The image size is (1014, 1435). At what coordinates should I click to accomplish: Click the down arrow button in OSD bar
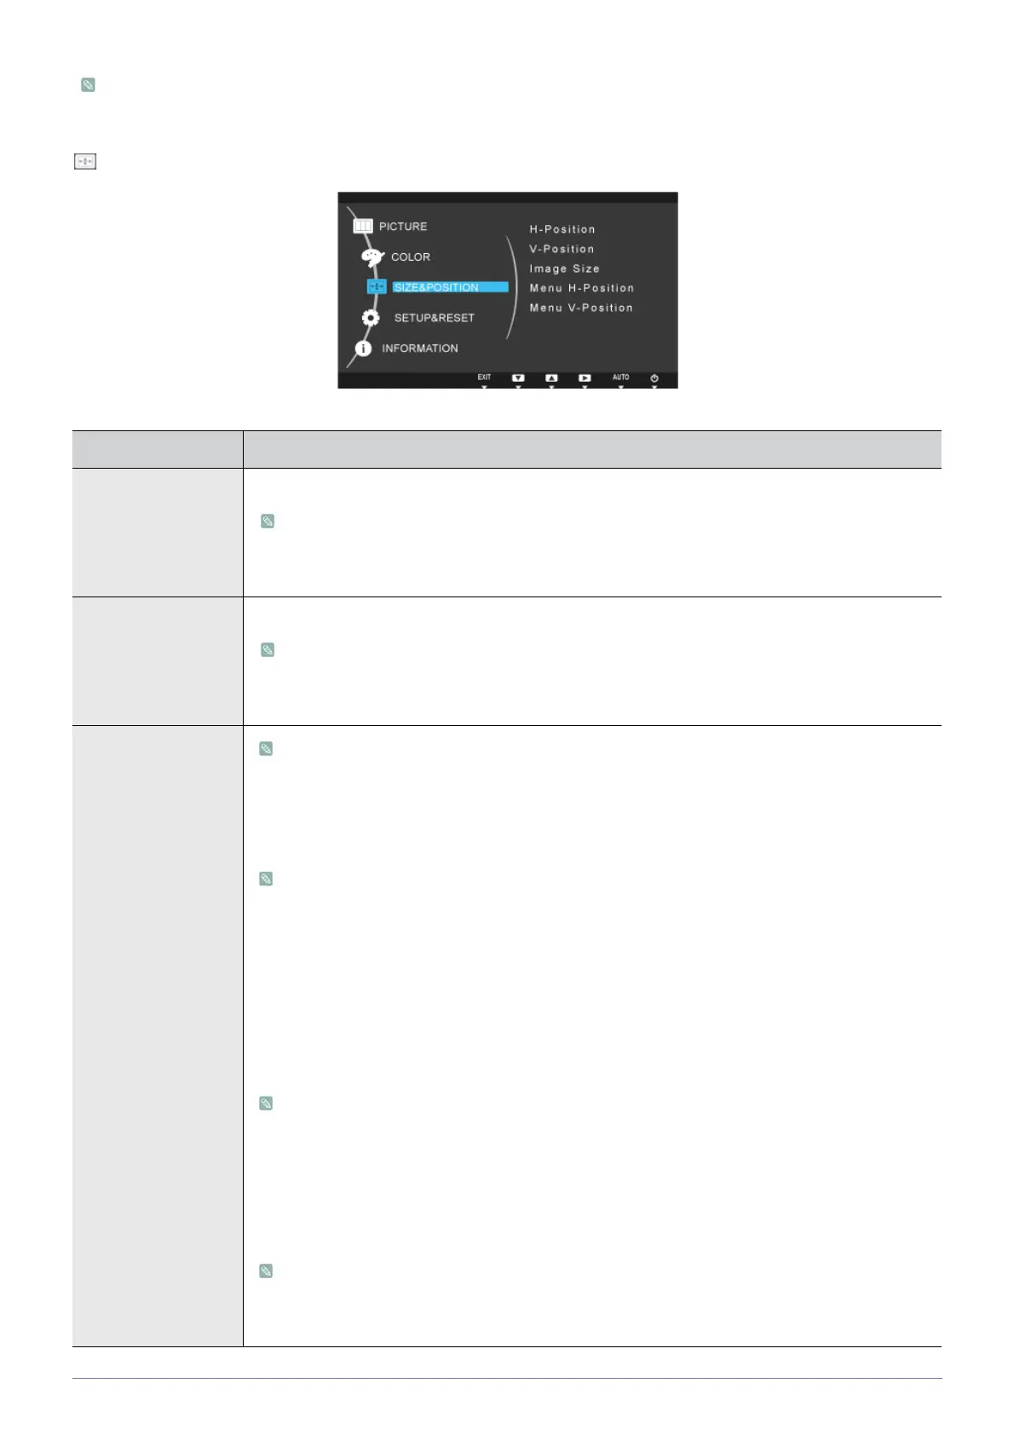pos(518,377)
